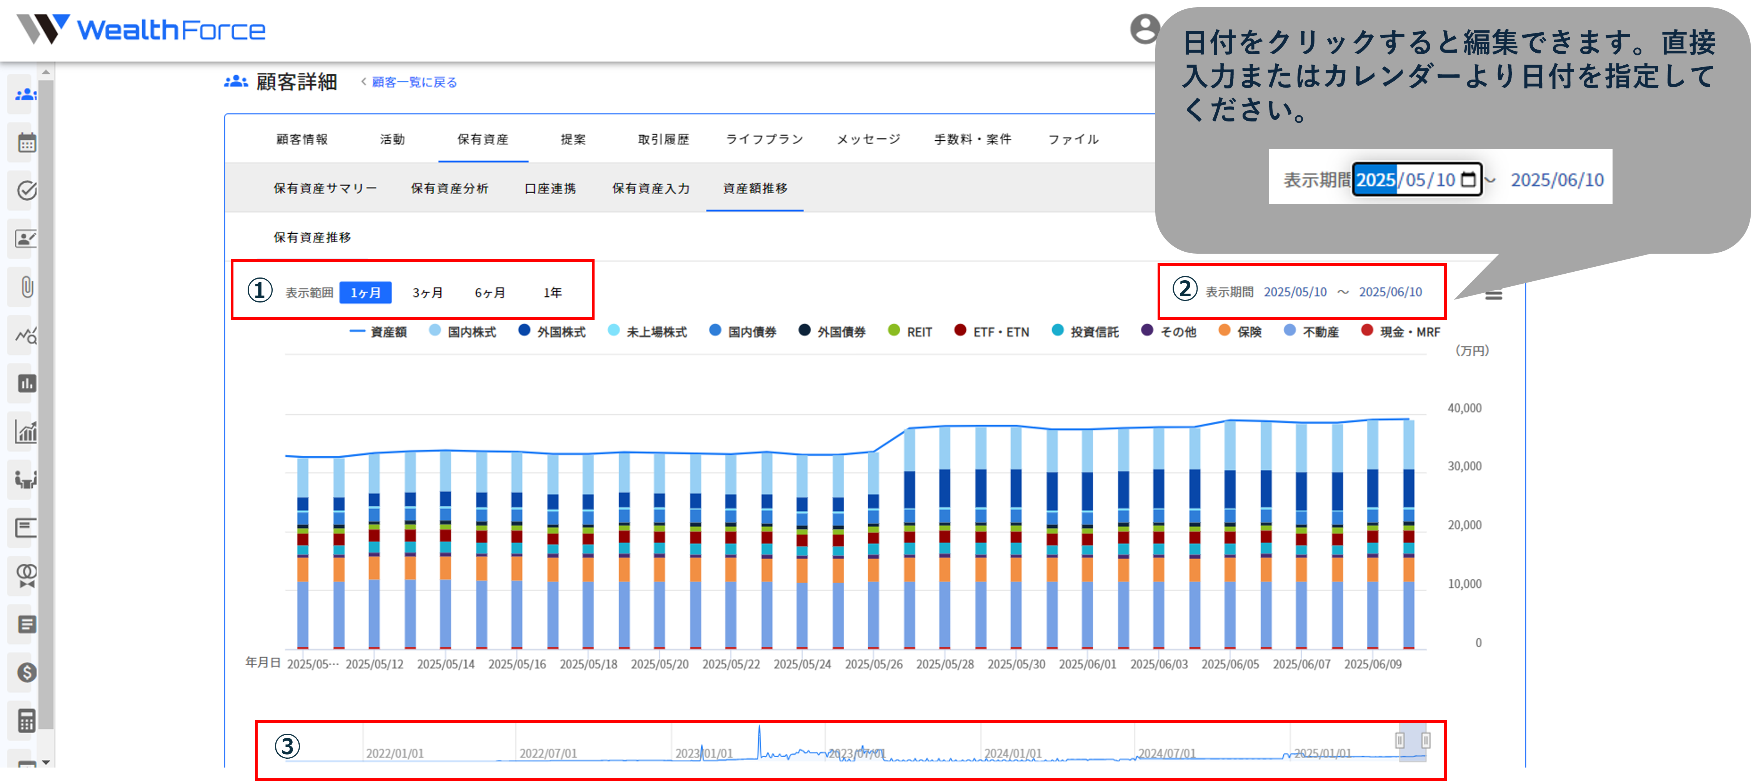Viewport: 1751px width, 781px height.
Task: Edit end date 2025/06/10 in 表示期間
Action: (x=1390, y=292)
